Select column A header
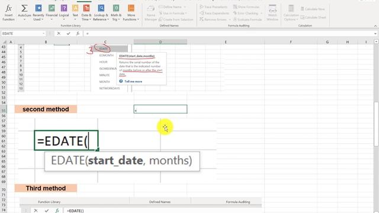 point(11,42)
